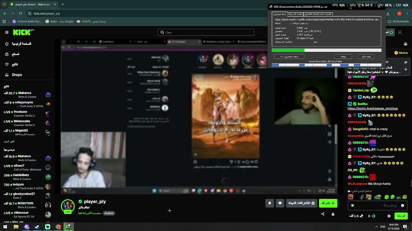Click إلغاء الأمر cancel button in download window
412x231 pixels.
[x=366, y=56]
